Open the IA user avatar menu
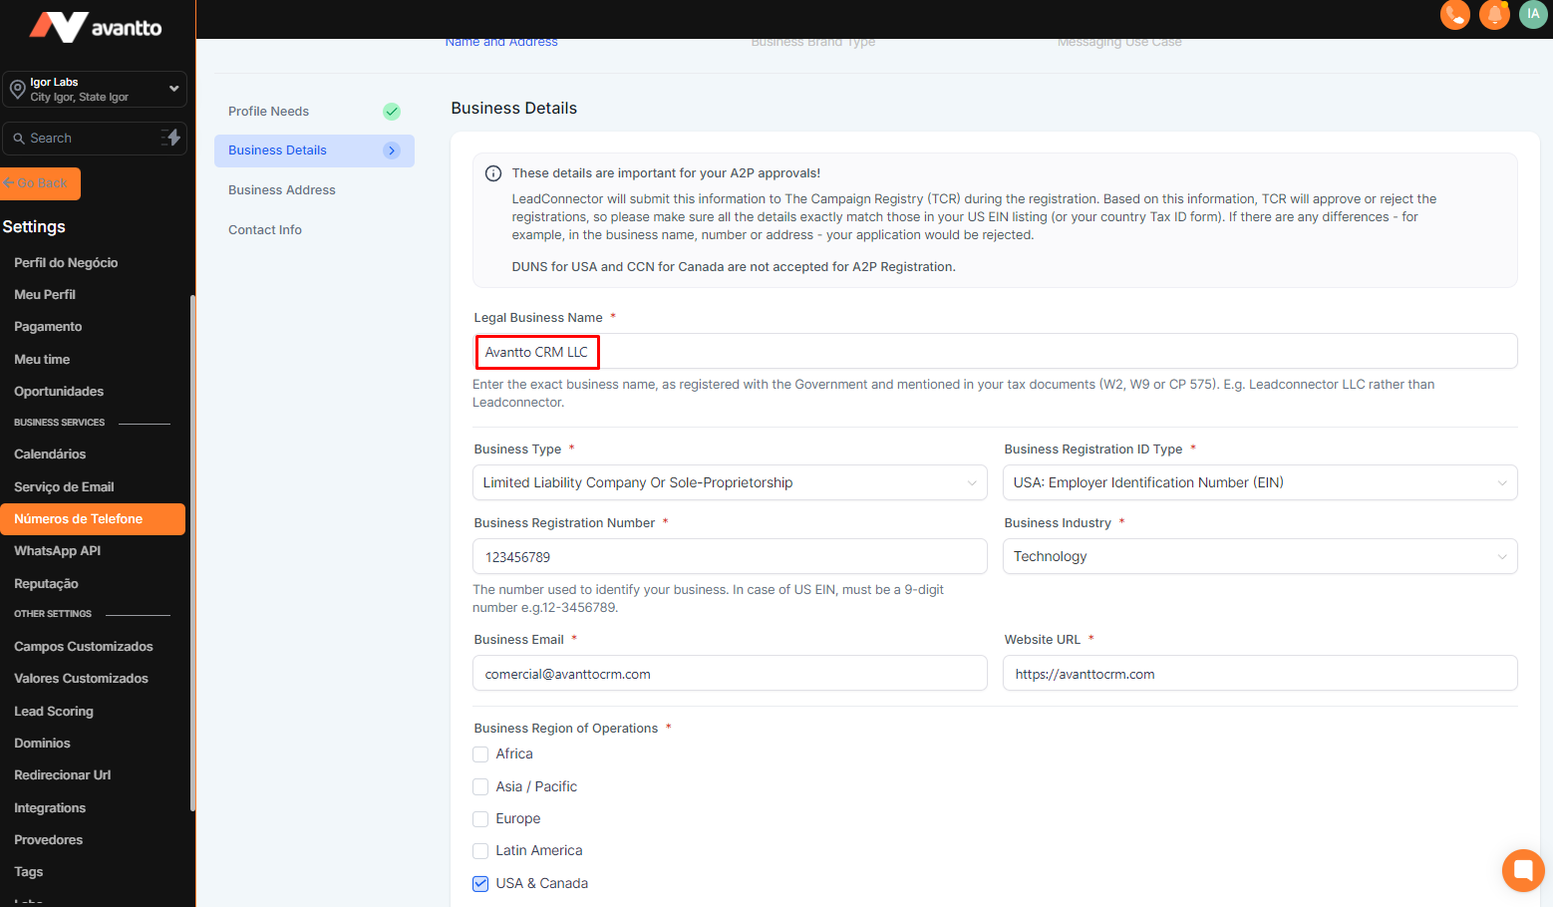The image size is (1553, 907). [1532, 14]
